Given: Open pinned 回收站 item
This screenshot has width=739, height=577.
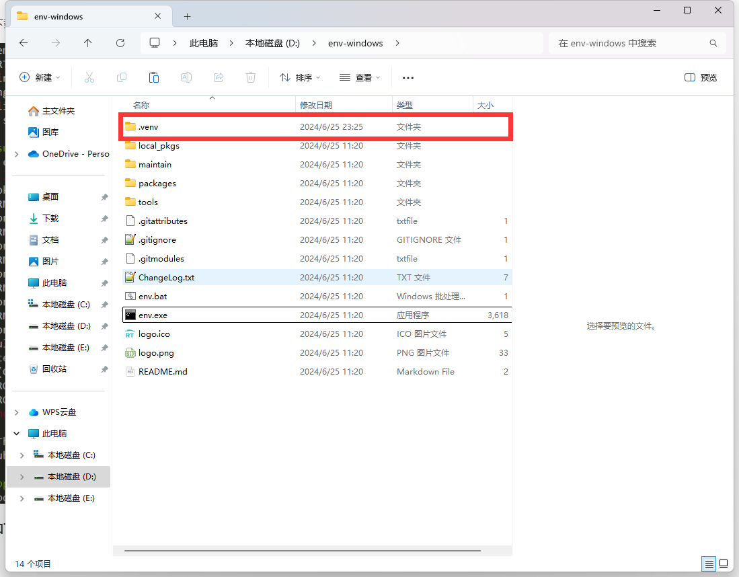Looking at the screenshot, I should (x=54, y=369).
